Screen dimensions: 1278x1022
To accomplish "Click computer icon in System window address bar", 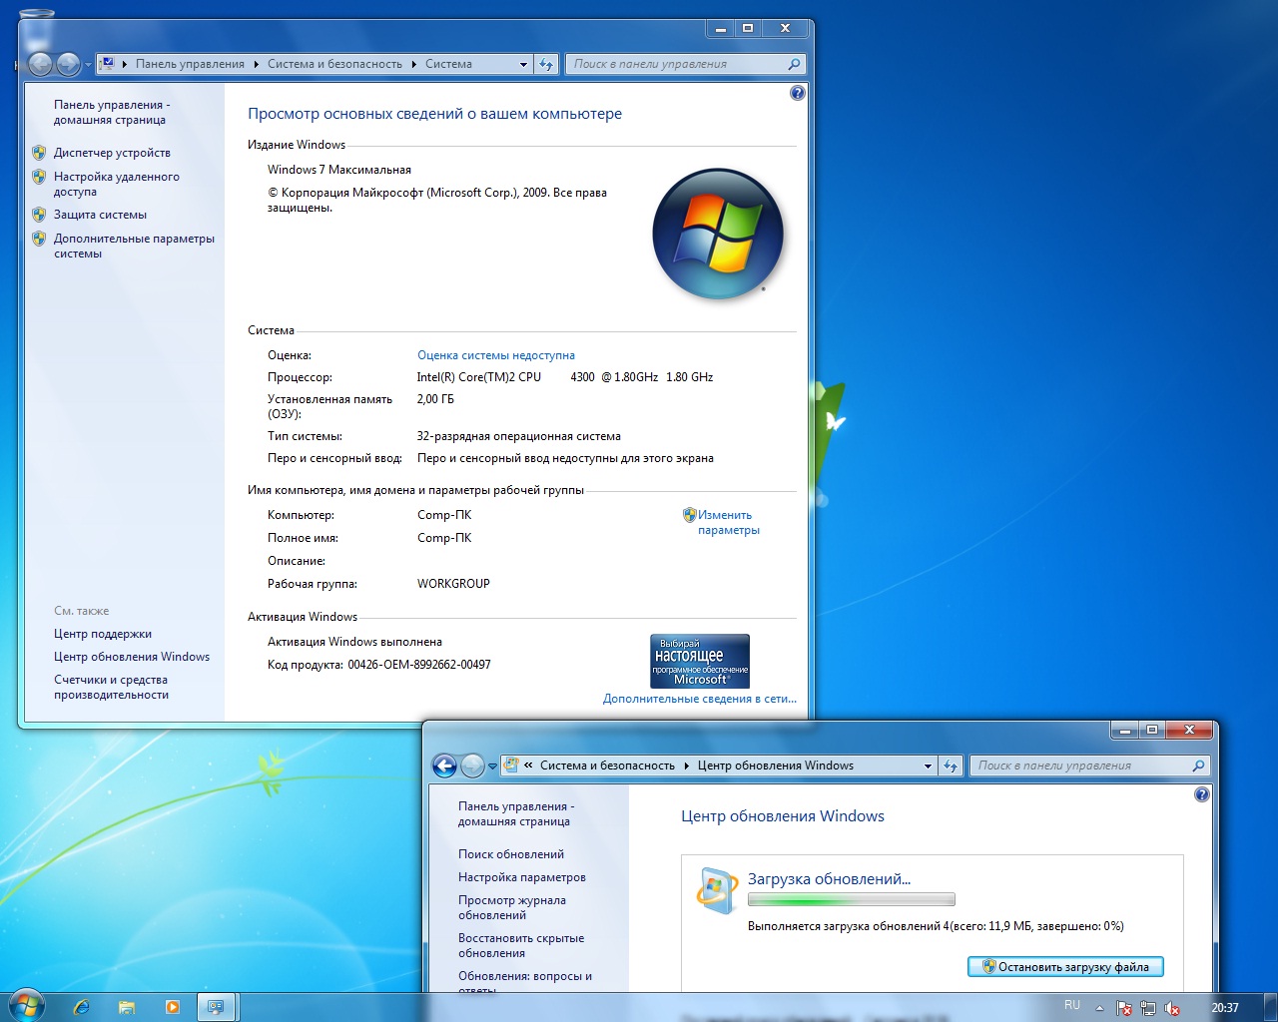I will (107, 64).
